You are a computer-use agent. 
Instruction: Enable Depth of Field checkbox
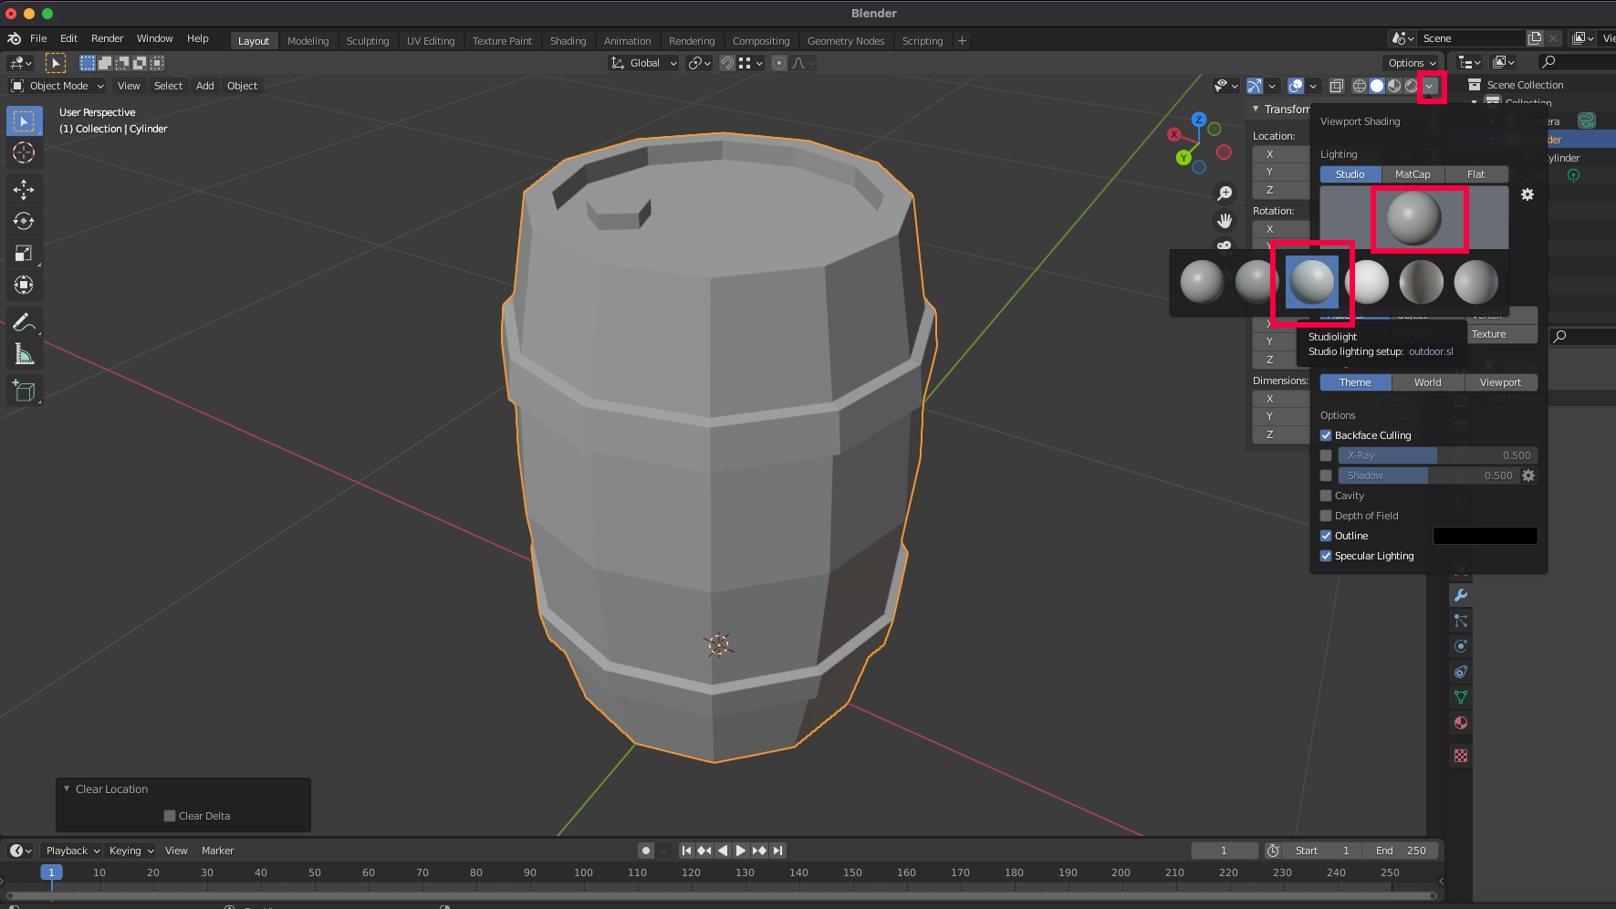(1326, 516)
